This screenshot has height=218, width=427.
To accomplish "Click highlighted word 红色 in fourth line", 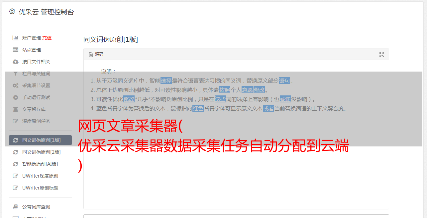I will (x=198, y=108).
